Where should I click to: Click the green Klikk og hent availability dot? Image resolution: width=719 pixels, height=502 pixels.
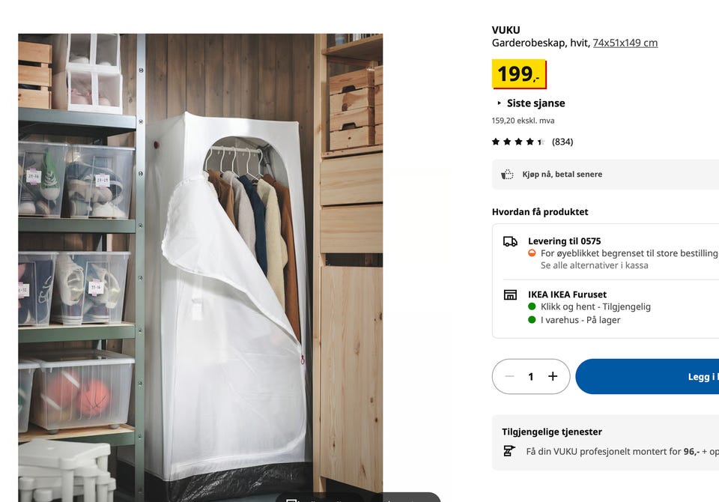(x=532, y=306)
